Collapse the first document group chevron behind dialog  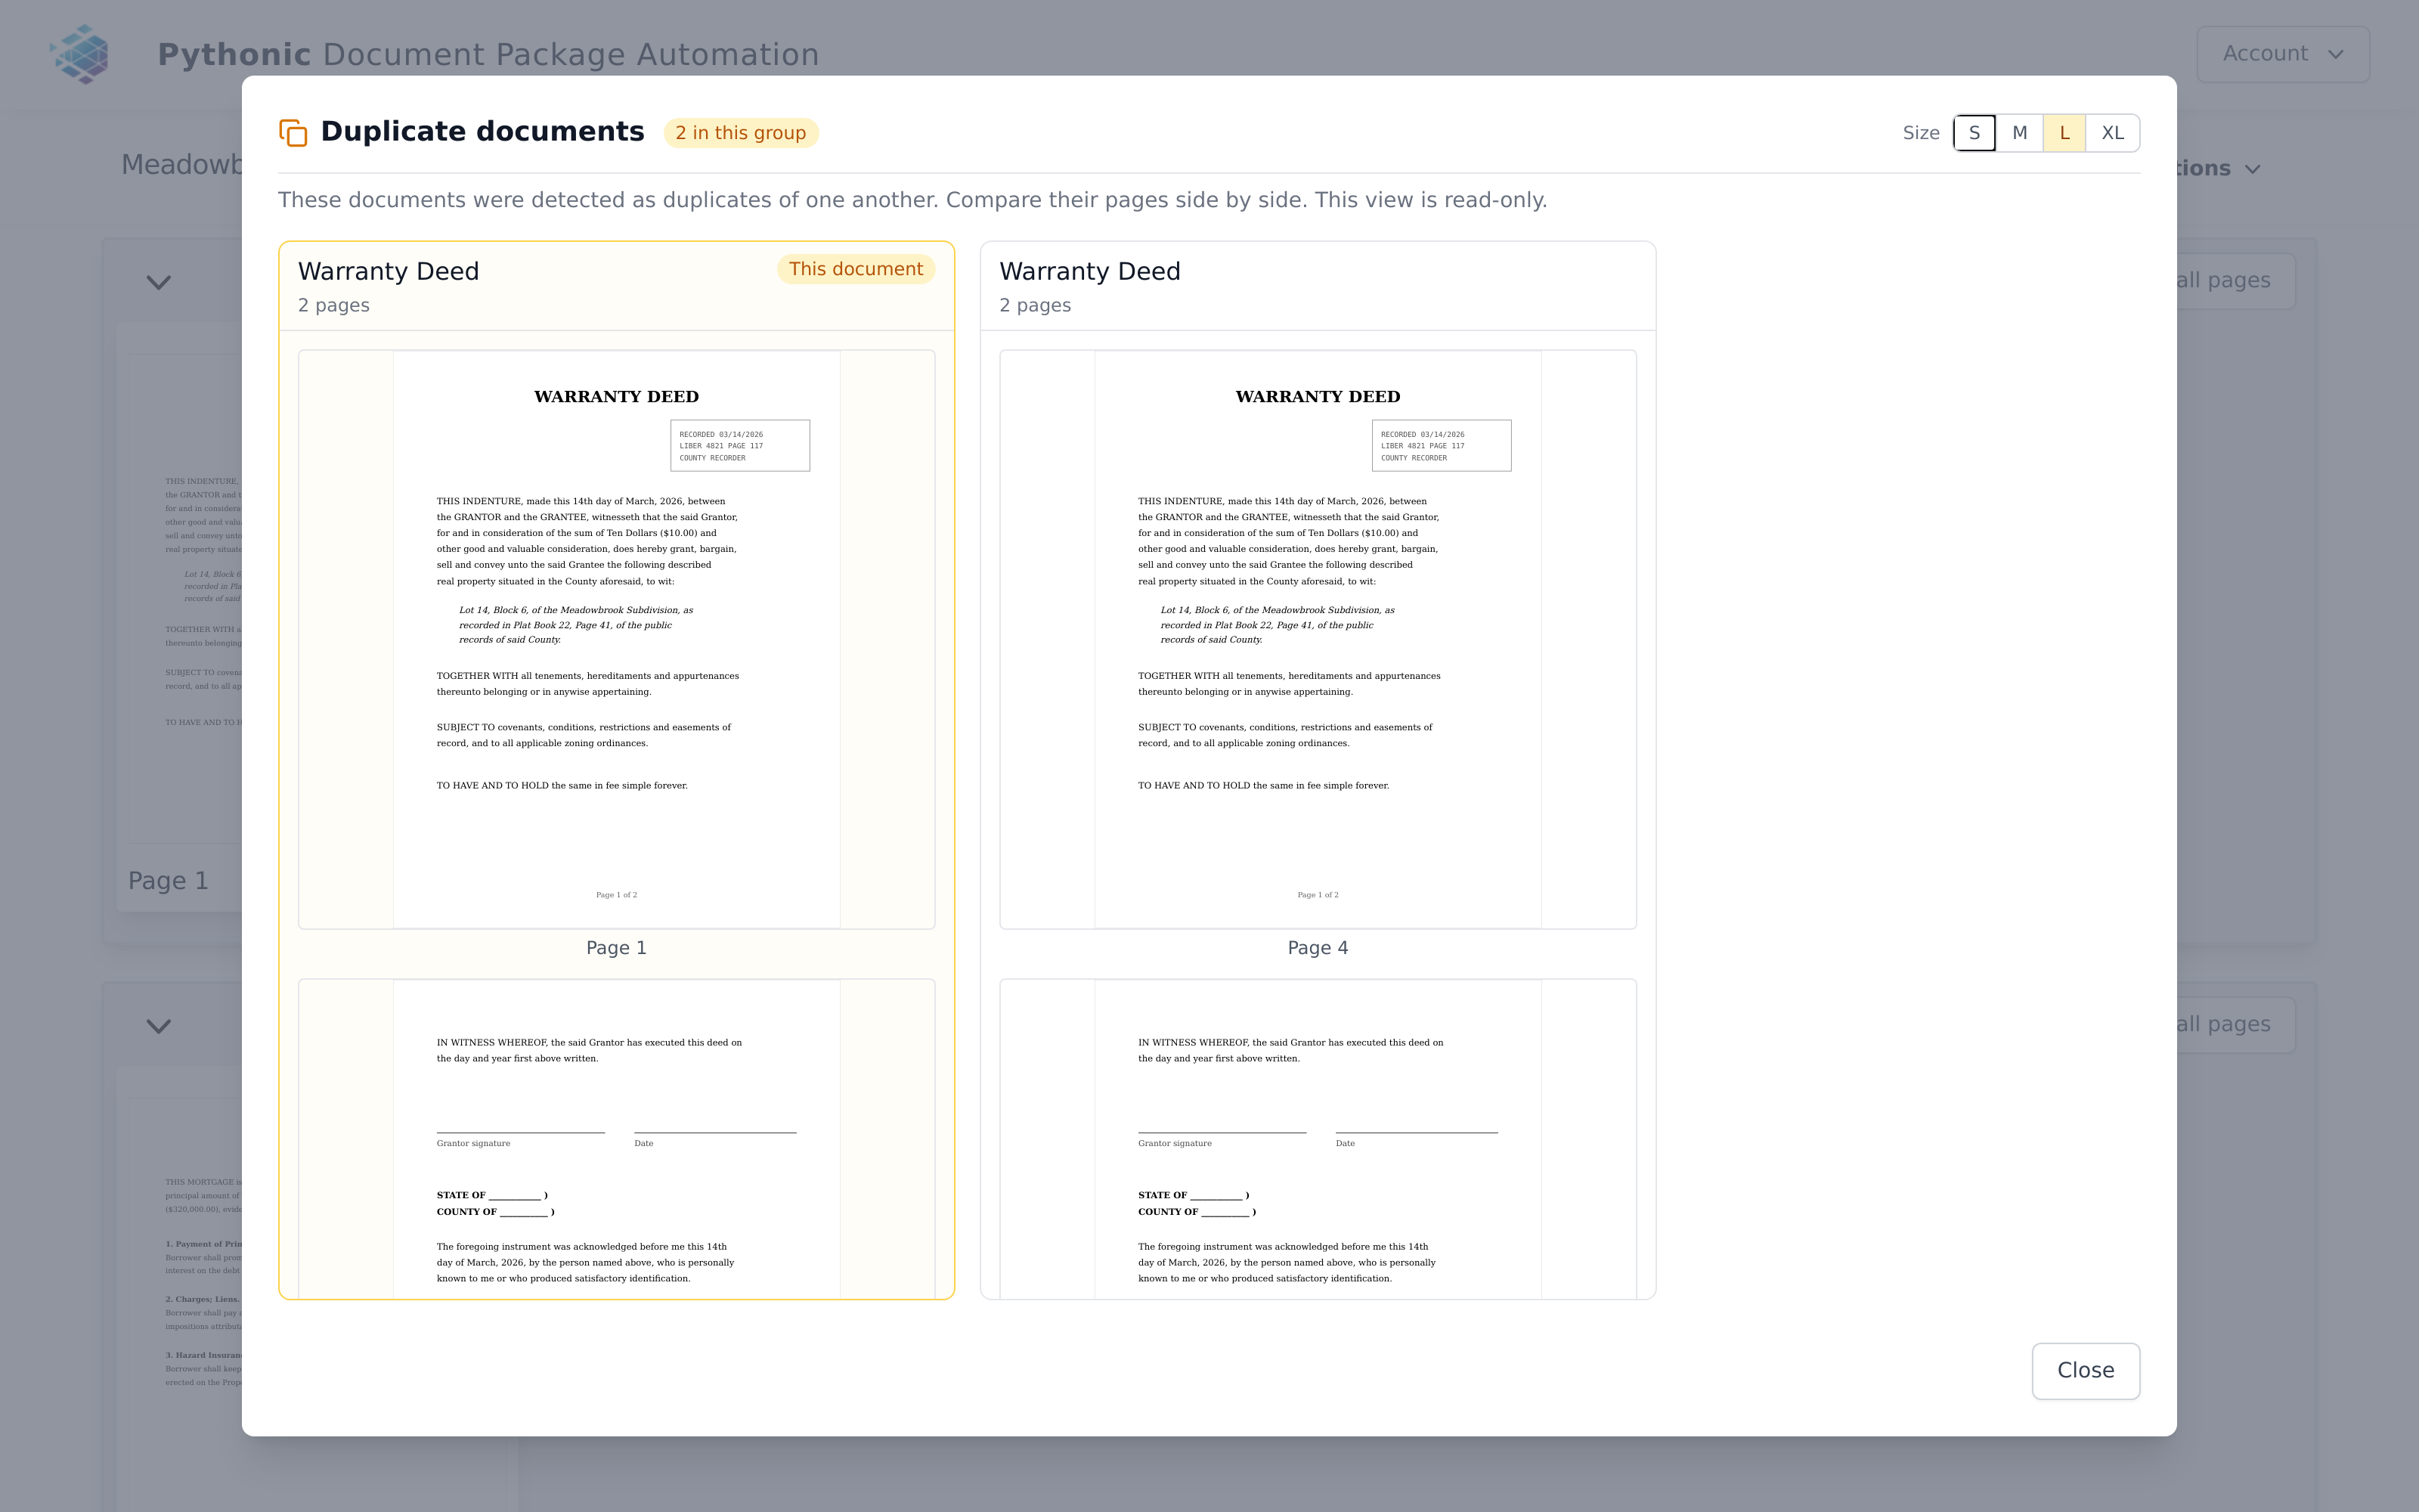click(x=159, y=282)
